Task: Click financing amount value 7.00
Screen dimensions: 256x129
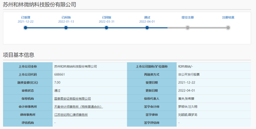Action: click(x=57, y=83)
